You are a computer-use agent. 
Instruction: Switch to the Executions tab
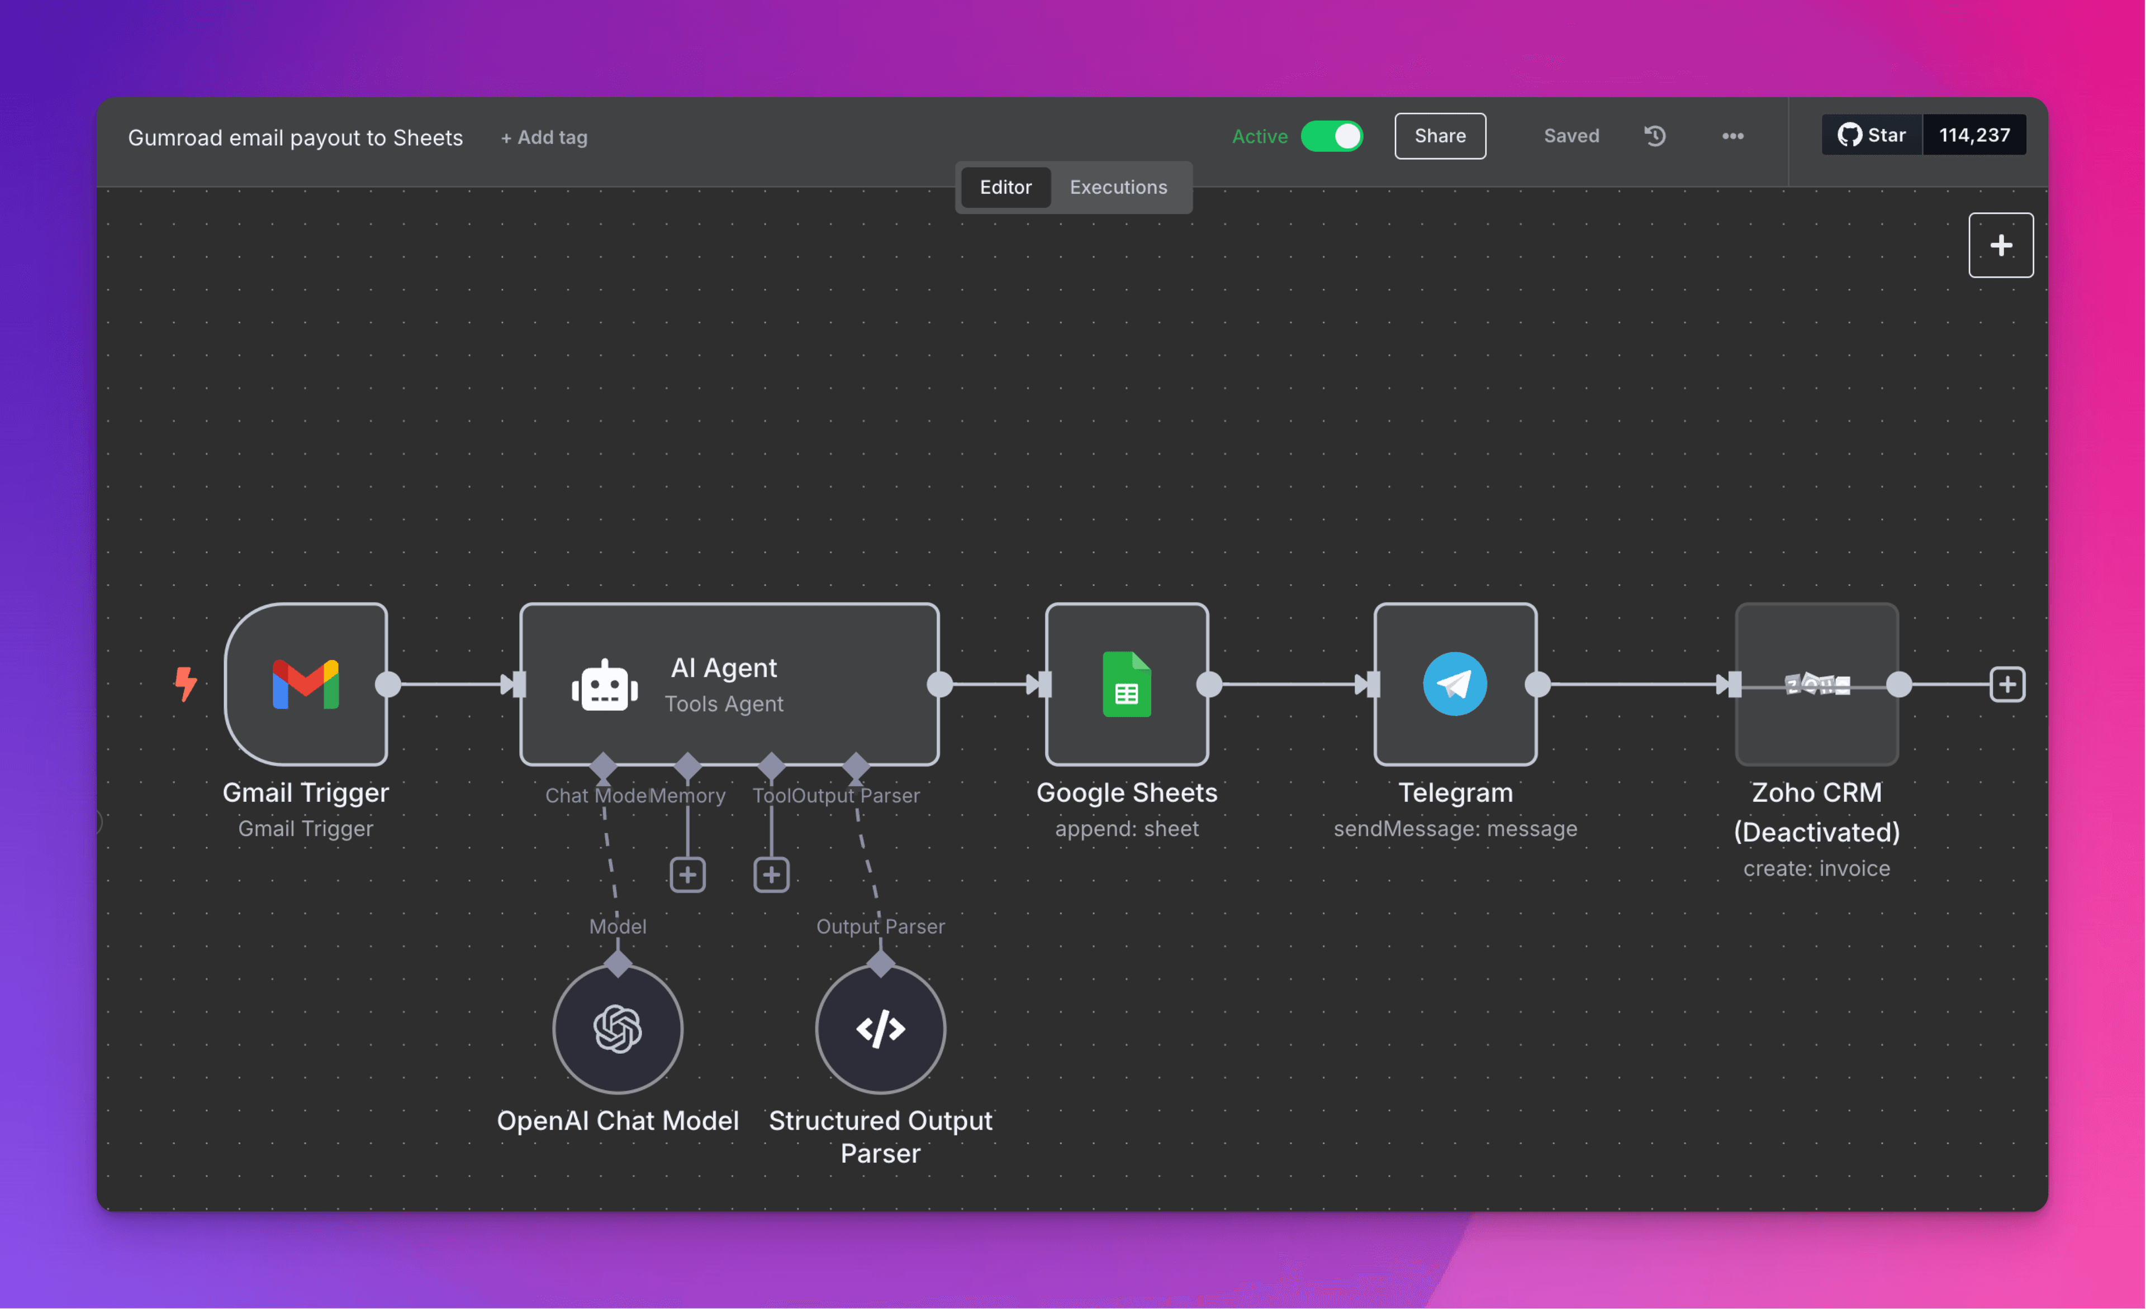(x=1118, y=187)
